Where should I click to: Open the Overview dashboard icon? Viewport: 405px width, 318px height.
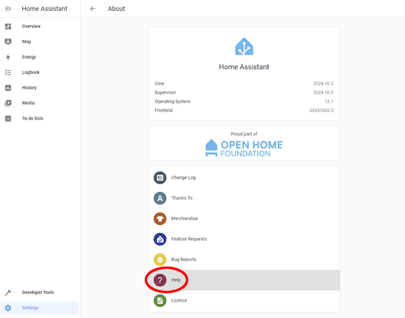[8, 27]
